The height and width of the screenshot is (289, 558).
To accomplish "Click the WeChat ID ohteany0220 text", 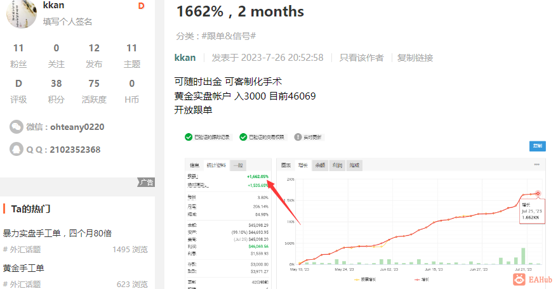I will (x=77, y=127).
